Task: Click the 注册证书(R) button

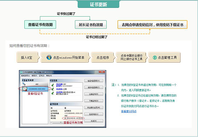Action: pos(94,94)
